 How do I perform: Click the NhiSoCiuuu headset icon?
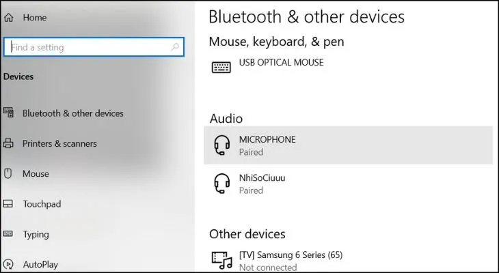[x=221, y=184]
